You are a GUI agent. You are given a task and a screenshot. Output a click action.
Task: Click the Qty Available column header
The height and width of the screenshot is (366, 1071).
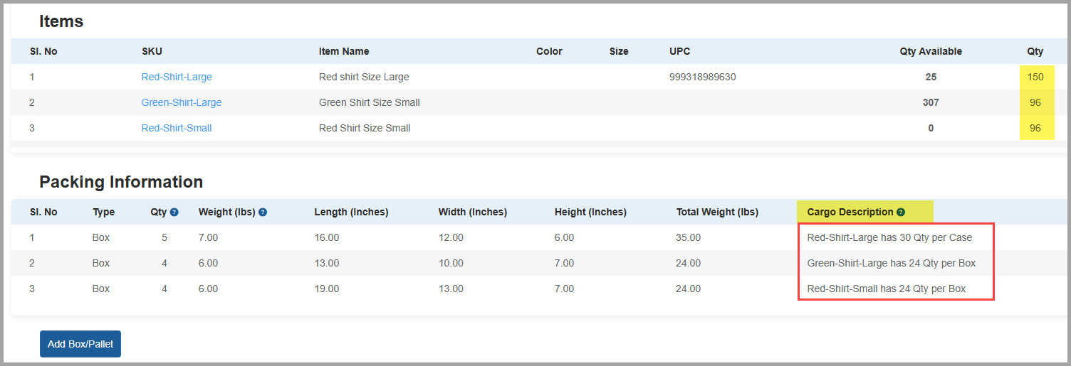(x=931, y=51)
